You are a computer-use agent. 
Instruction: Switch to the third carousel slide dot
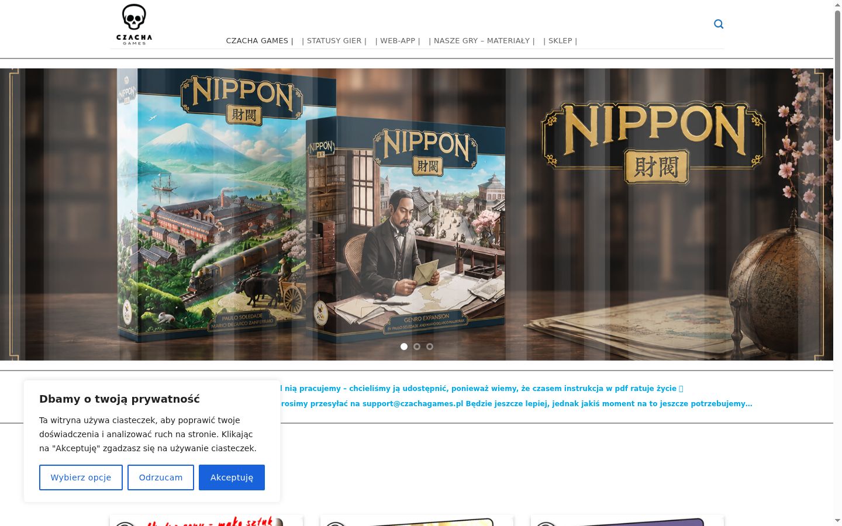click(x=430, y=347)
